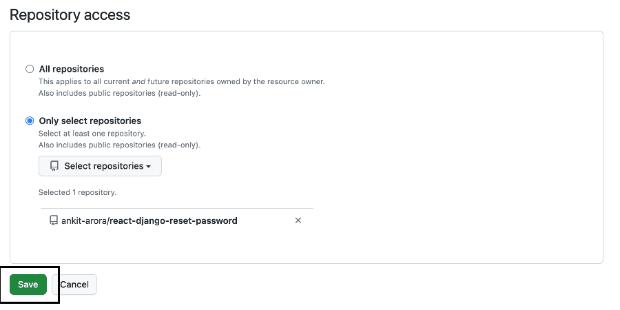
Task: Click the description about current and future repositories
Action: 181,82
